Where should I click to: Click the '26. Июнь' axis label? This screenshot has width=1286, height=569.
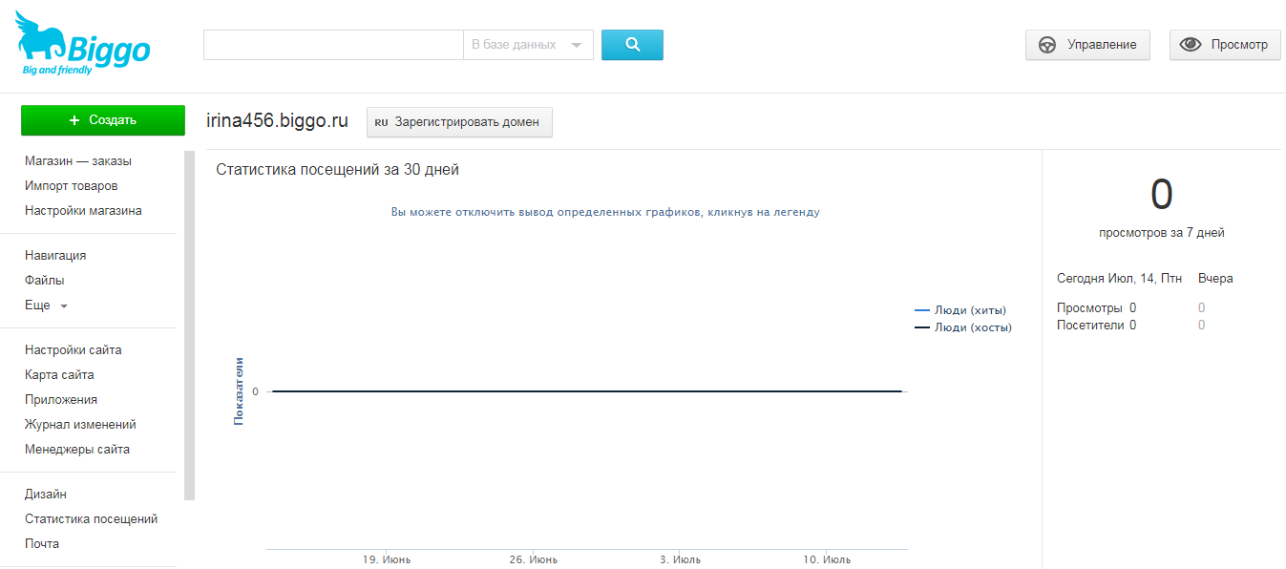(x=533, y=559)
